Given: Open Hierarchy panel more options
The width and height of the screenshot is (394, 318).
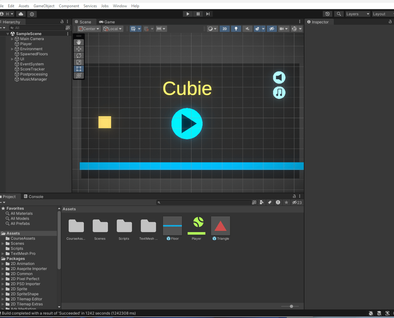Looking at the screenshot, I should click(x=67, y=22).
